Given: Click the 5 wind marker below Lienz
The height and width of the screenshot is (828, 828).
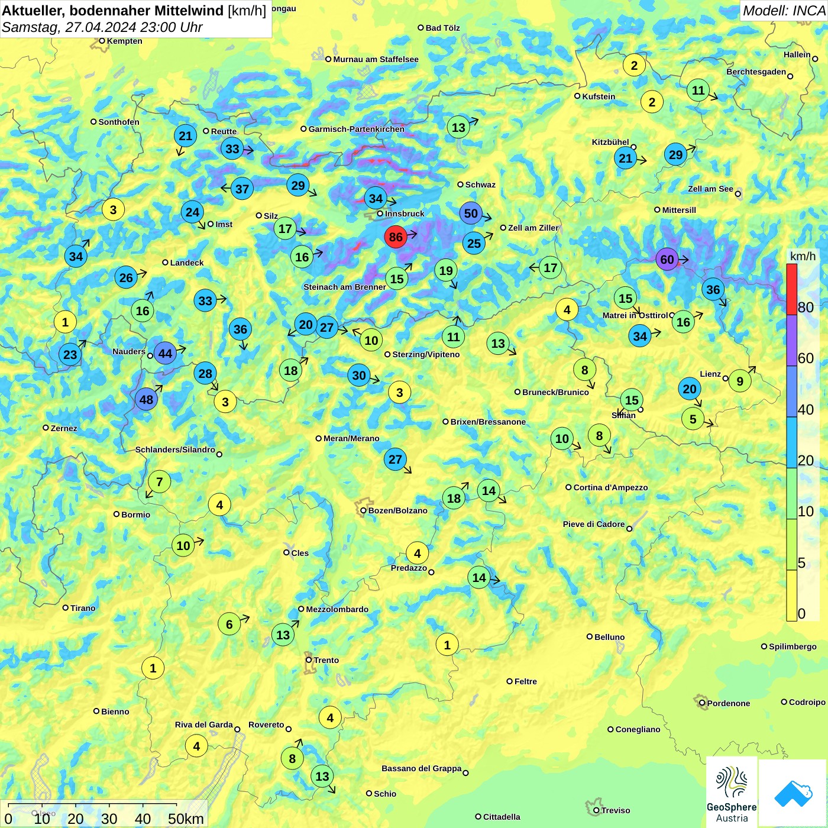Looking at the screenshot, I should click(693, 419).
